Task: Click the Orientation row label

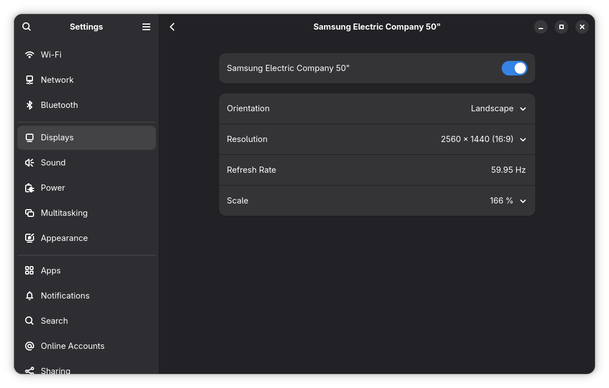Action: [x=248, y=108]
